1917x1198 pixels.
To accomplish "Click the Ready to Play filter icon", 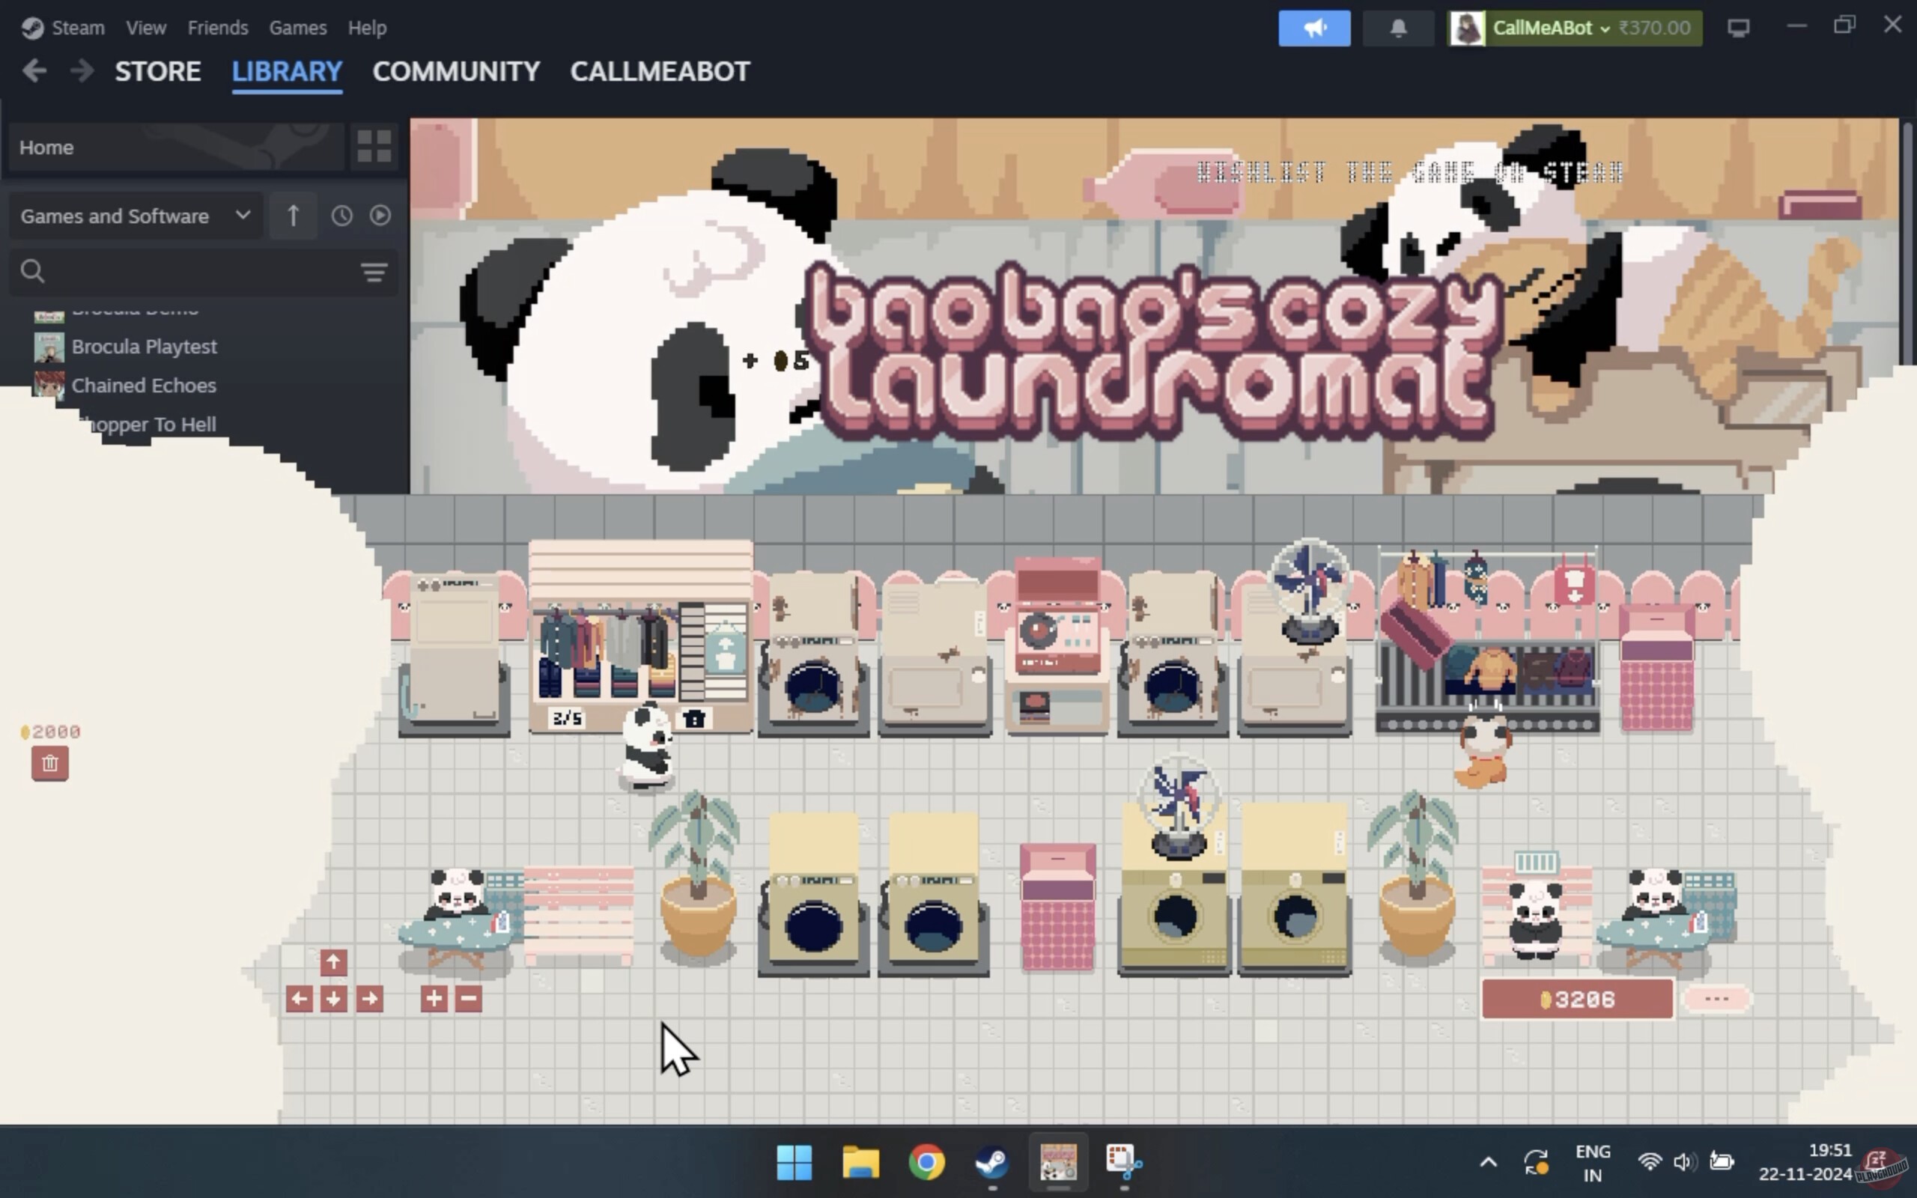I will [380, 215].
